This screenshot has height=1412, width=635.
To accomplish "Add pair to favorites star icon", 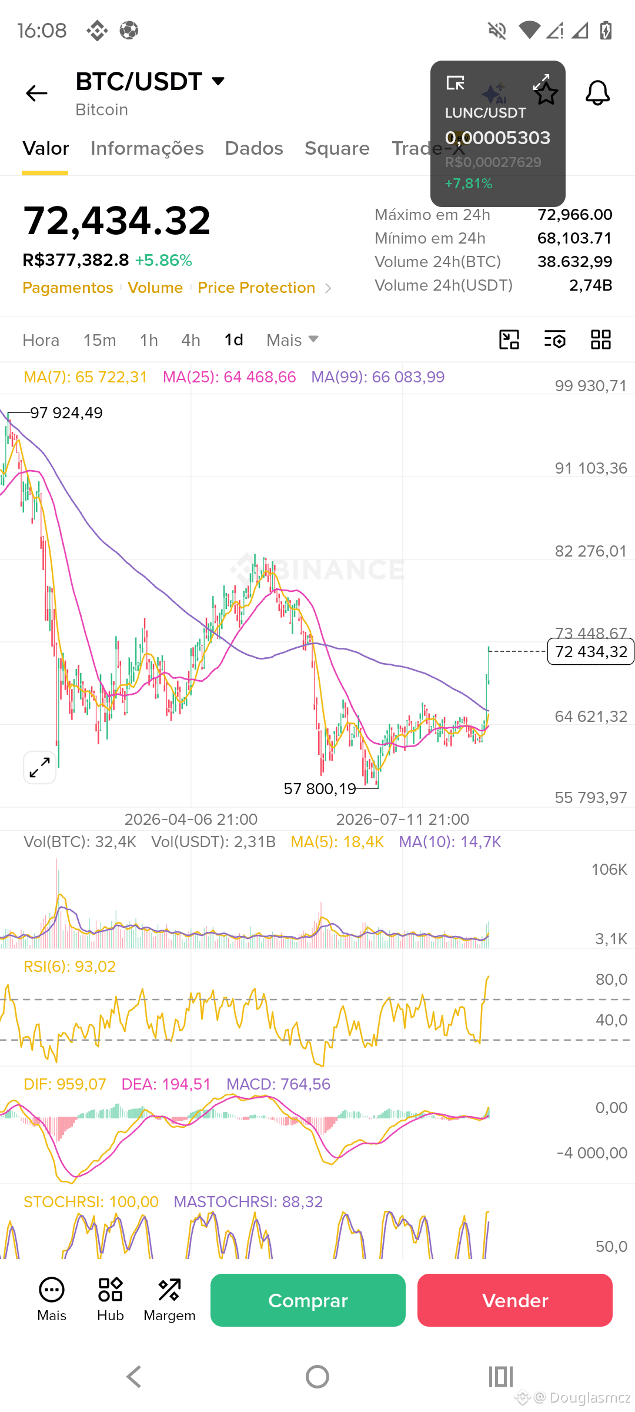I will (546, 93).
